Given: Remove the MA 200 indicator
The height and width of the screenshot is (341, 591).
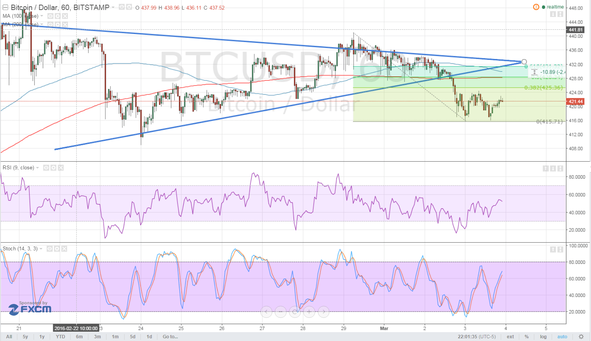Looking at the screenshot, I should pos(65,25).
